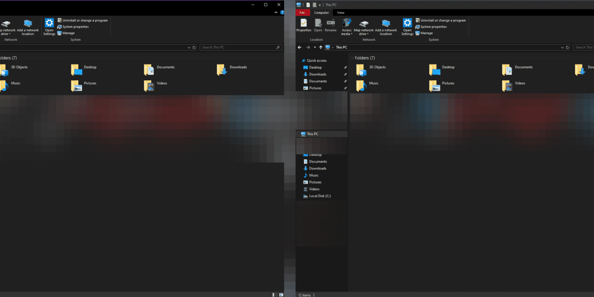The image size is (594, 297).
Task: Click Manage in right window ribbon
Action: (424, 33)
